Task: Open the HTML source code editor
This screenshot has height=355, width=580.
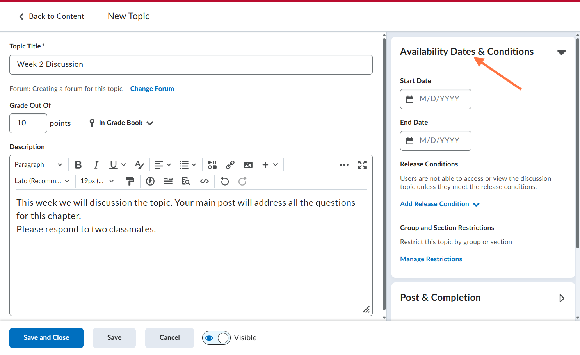Action: pyautogui.click(x=205, y=181)
